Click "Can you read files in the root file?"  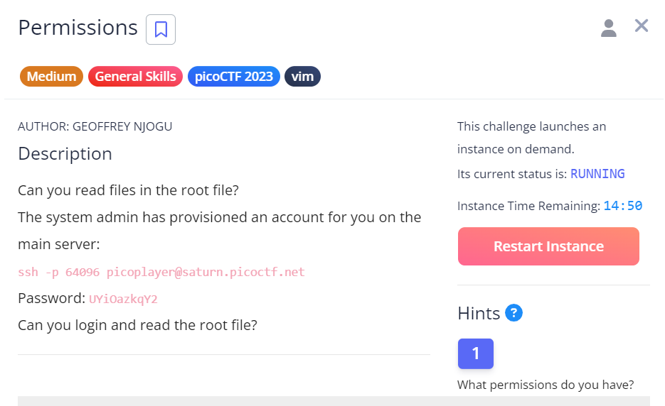click(x=128, y=190)
